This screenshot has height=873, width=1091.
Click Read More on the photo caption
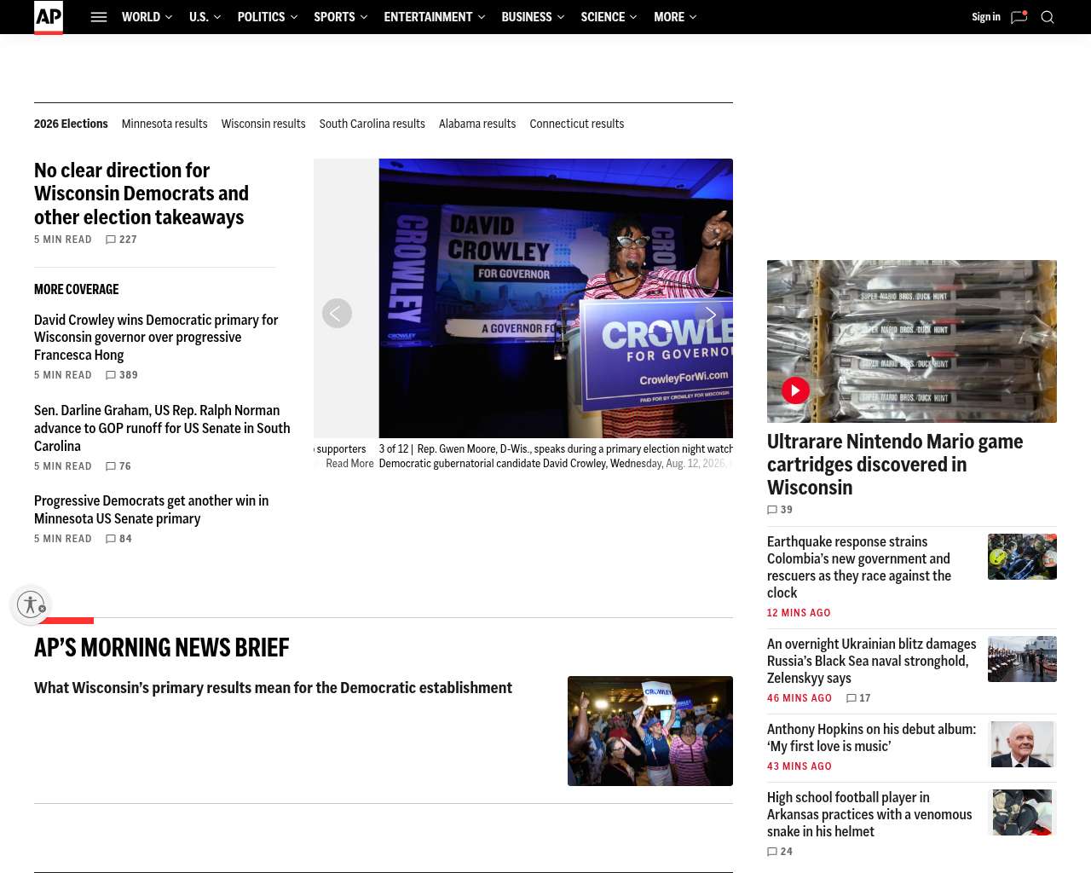pyautogui.click(x=349, y=464)
